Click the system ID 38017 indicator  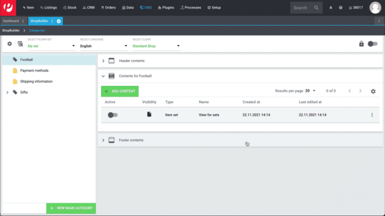(356, 8)
